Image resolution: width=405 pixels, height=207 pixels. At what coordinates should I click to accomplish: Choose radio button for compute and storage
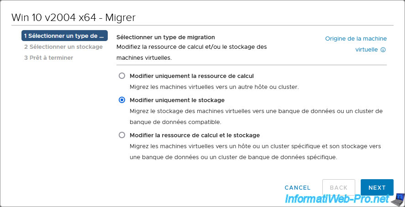(x=121, y=135)
